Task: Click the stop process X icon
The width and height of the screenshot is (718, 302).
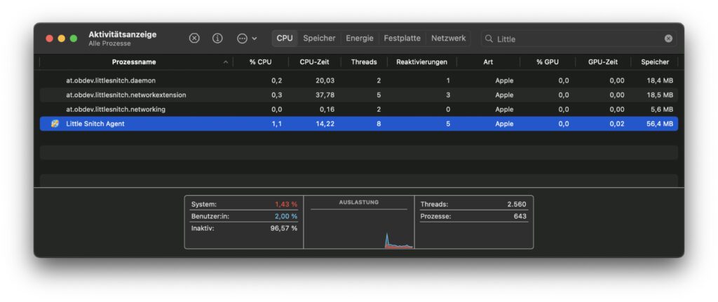Action: coord(194,38)
